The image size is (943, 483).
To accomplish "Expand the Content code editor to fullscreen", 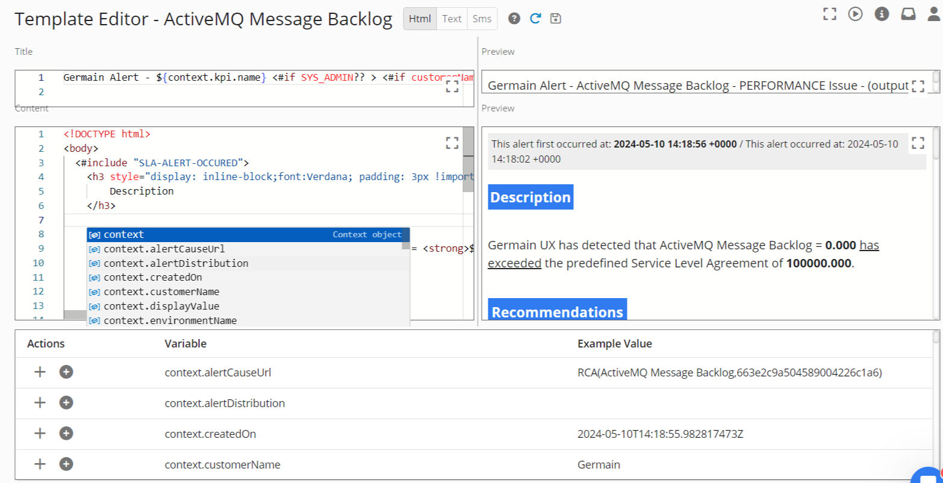I will (x=452, y=143).
